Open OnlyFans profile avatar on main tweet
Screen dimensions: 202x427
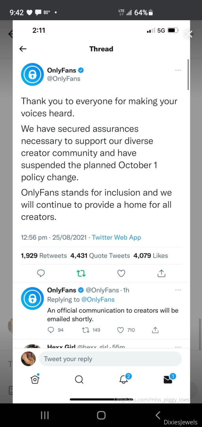pyautogui.click(x=32, y=74)
